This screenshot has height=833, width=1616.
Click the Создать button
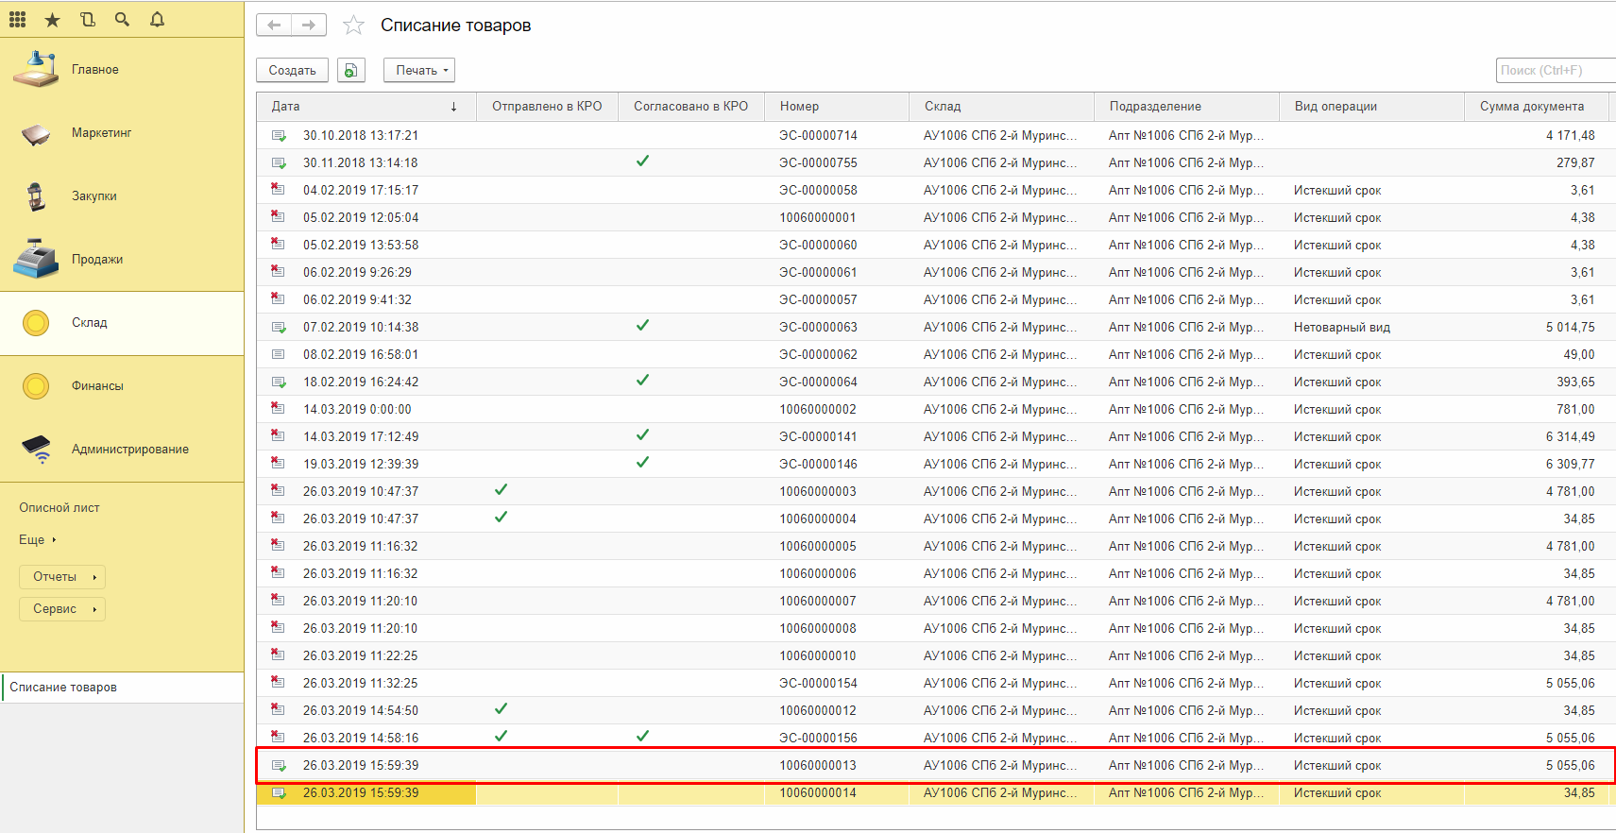[x=292, y=70]
